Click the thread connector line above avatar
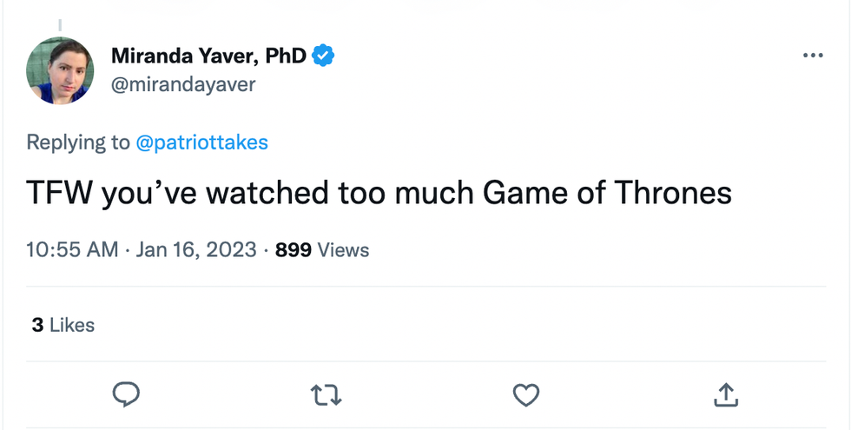The width and height of the screenshot is (851, 430). 60,26
